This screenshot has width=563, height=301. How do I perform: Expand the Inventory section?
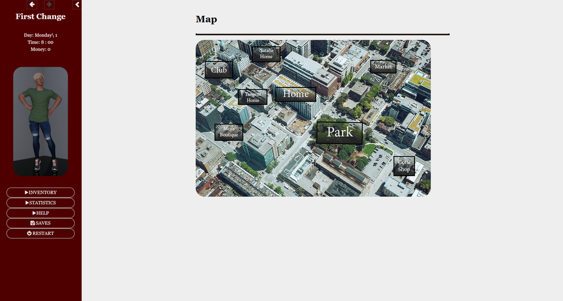pos(41,193)
